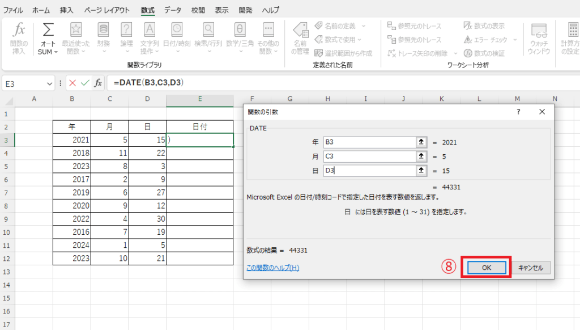Viewport: 580px width, 330px height.
Task: Select cell containing 2018
Action: point(72,153)
